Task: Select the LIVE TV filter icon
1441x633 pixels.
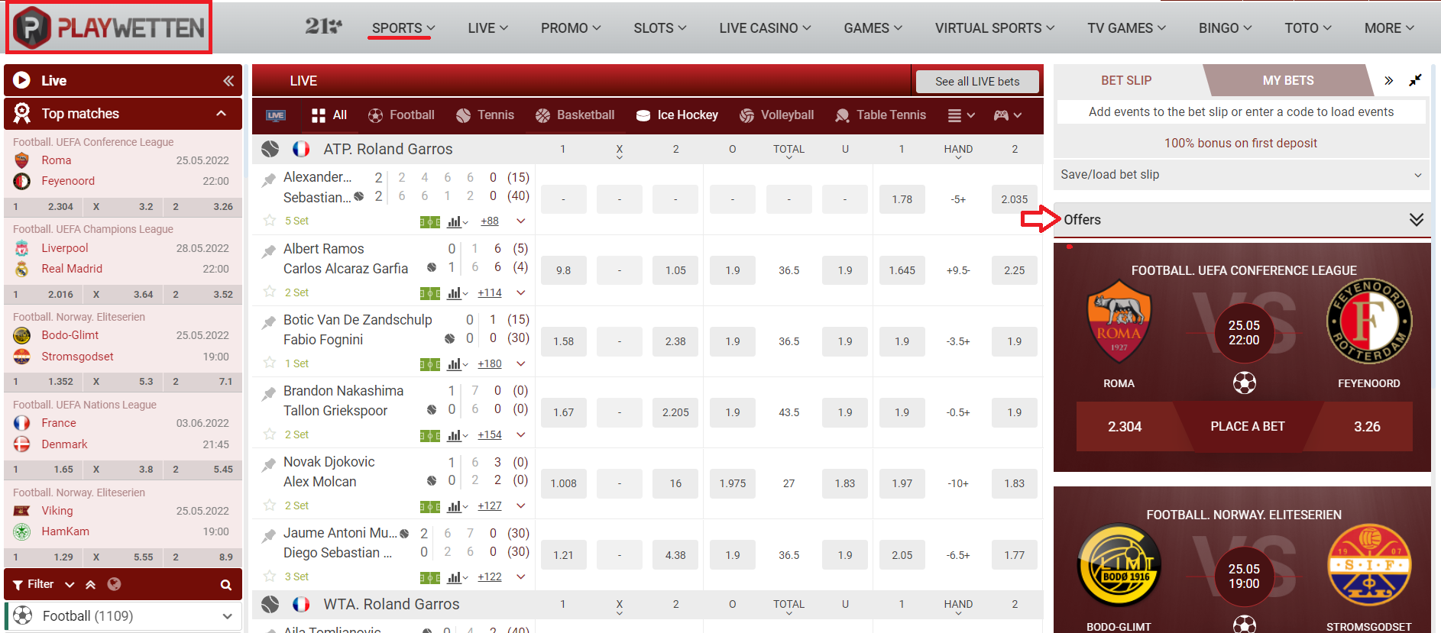Action: [x=276, y=115]
